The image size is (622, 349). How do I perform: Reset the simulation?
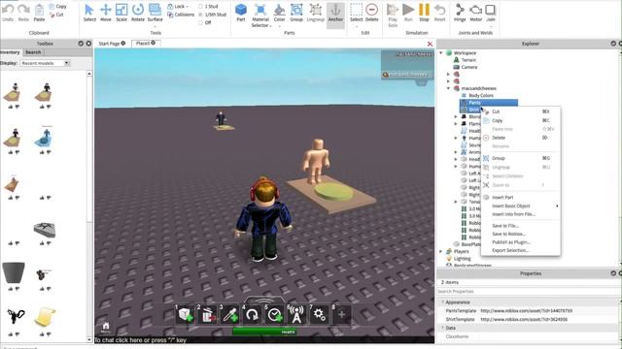click(x=439, y=13)
